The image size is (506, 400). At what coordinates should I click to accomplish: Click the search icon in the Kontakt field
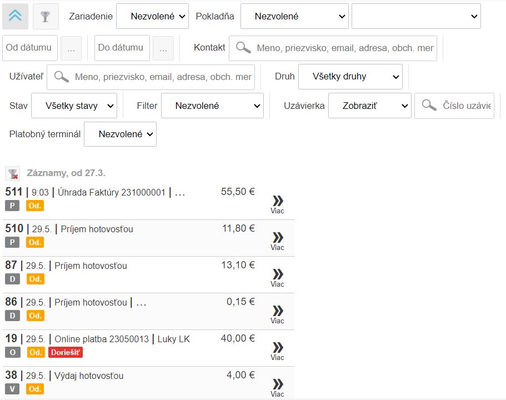coord(243,48)
